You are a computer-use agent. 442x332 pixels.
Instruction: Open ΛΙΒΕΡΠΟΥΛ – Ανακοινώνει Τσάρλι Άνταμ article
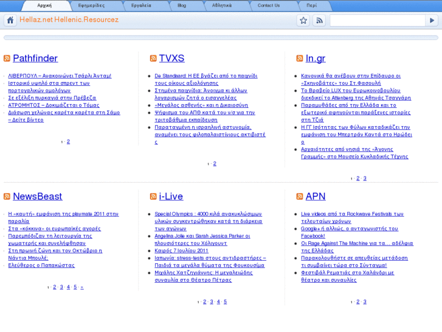click(x=60, y=76)
